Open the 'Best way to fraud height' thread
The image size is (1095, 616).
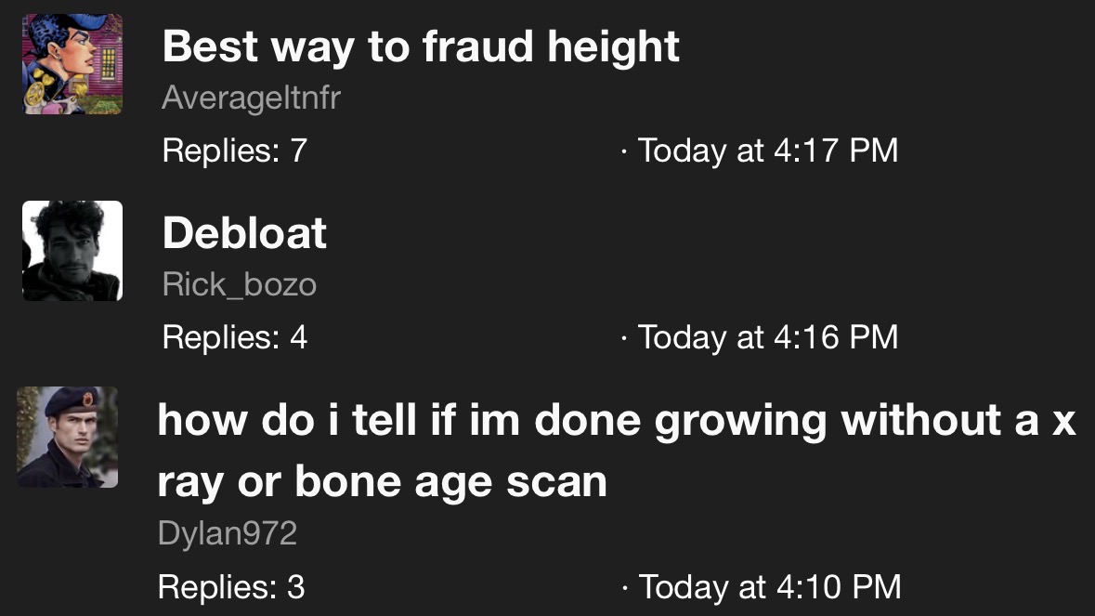coord(421,47)
